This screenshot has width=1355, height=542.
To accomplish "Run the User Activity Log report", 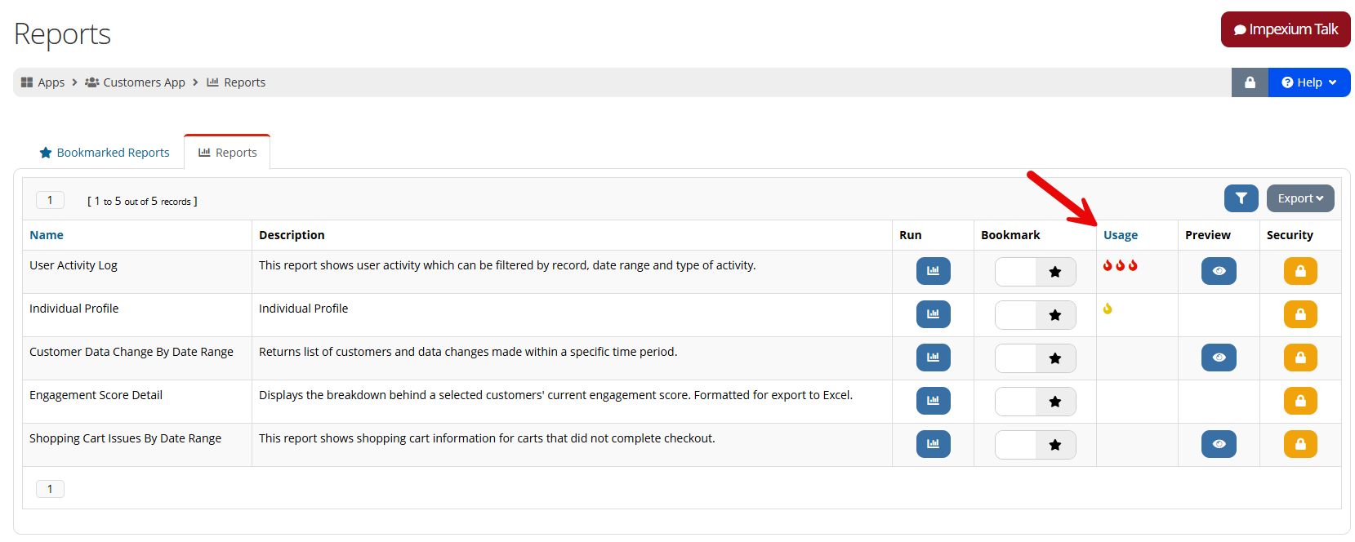I will [933, 271].
